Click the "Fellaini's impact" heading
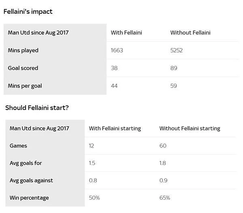 click(x=28, y=11)
